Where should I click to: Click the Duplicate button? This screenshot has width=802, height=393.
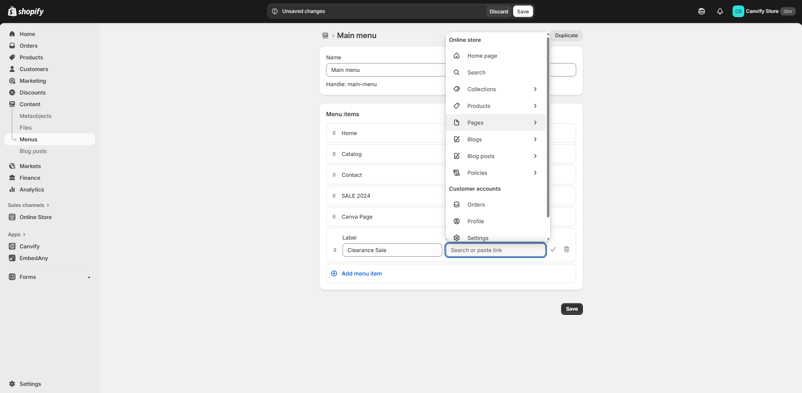(566, 36)
